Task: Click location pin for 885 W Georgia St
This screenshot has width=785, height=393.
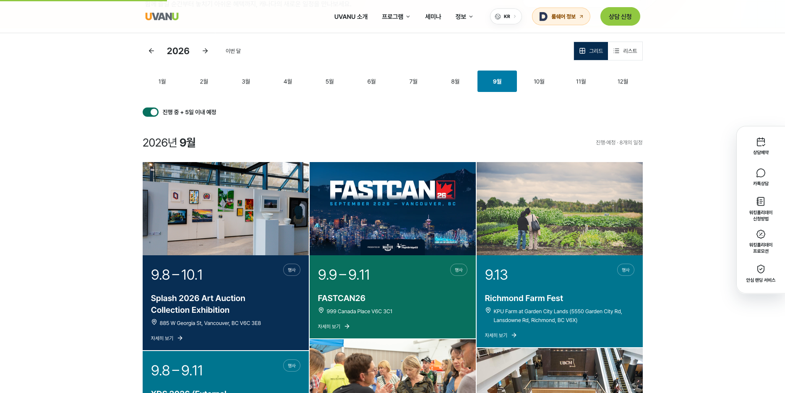Action: [154, 322]
